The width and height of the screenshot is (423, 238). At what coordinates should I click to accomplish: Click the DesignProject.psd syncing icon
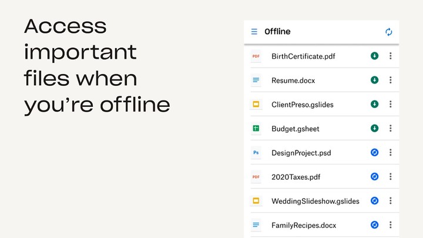coord(374,153)
